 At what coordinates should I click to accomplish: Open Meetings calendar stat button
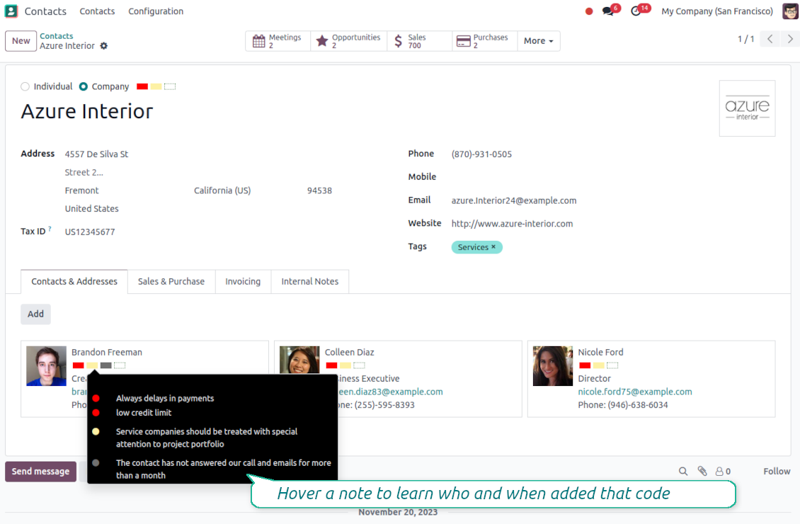[278, 41]
